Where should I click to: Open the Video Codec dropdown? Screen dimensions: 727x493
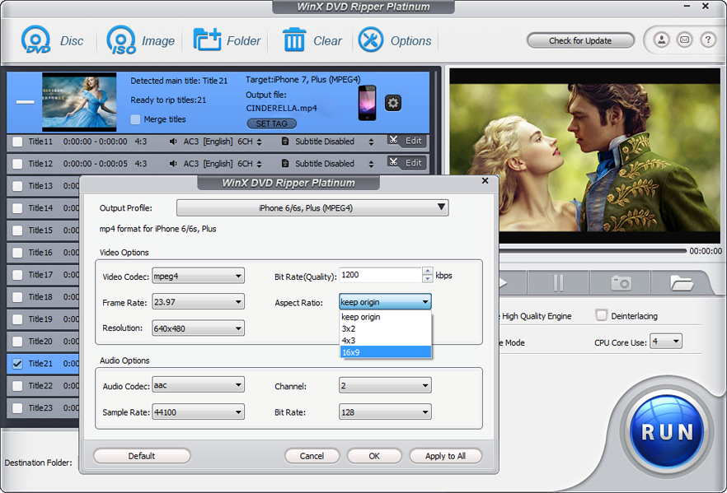(x=198, y=277)
